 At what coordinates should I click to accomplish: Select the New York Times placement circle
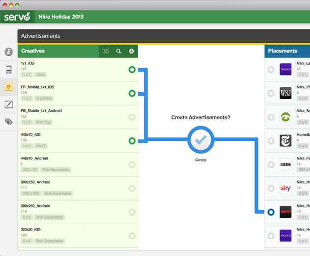point(271,141)
